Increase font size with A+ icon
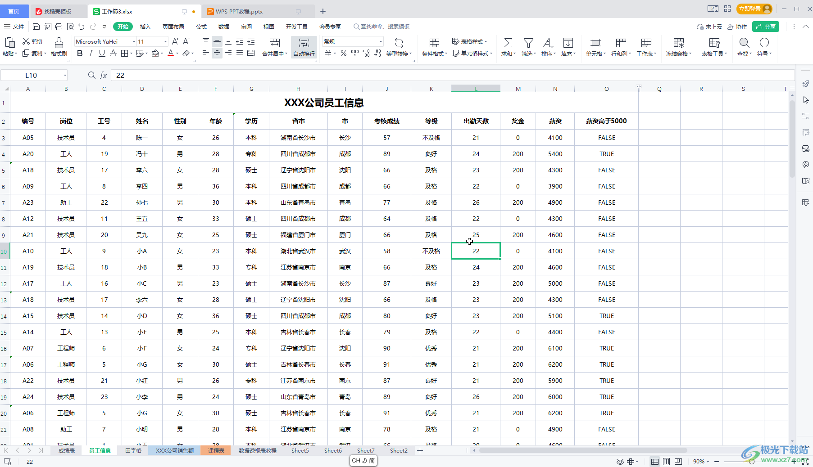This screenshot has height=467, width=813. 175,41
